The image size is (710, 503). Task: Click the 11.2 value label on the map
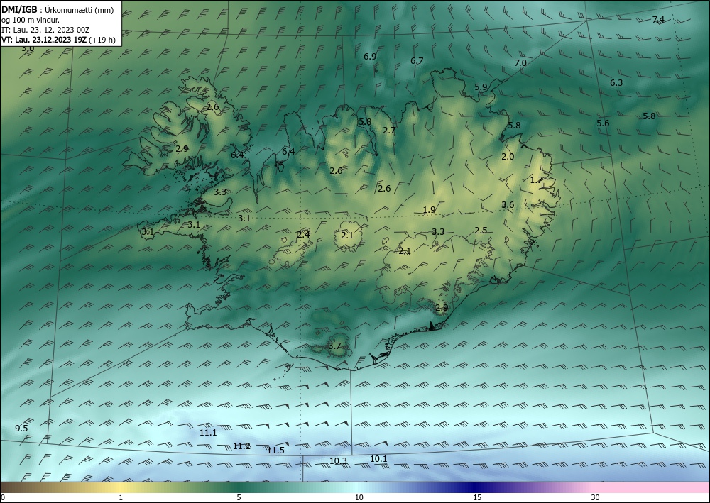tap(241, 446)
